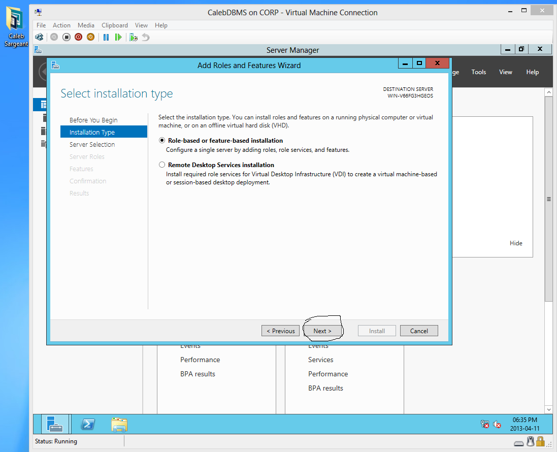Open the VM Connection Help menu
The image size is (557, 452).
pyautogui.click(x=161, y=25)
